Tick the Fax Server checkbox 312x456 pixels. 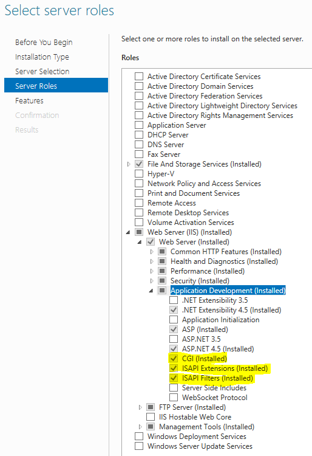pyautogui.click(x=139, y=154)
